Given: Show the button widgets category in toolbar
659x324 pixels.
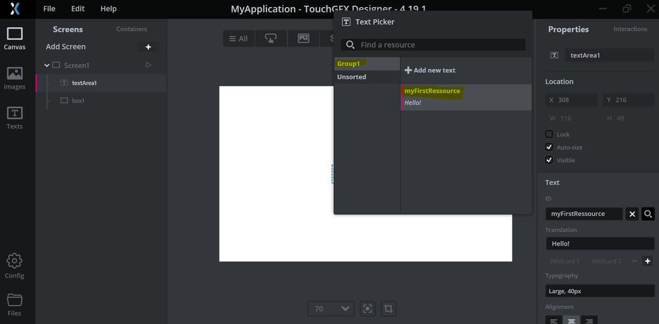Looking at the screenshot, I should pyautogui.click(x=271, y=39).
